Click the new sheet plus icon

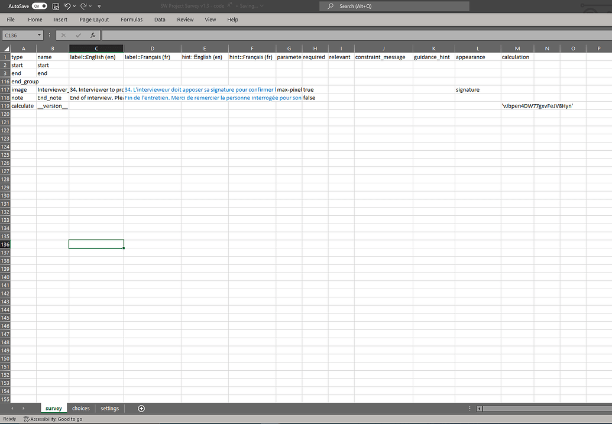coord(141,408)
